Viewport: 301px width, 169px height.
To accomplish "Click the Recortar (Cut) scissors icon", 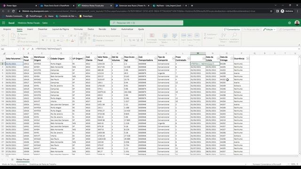I will 19,34.
